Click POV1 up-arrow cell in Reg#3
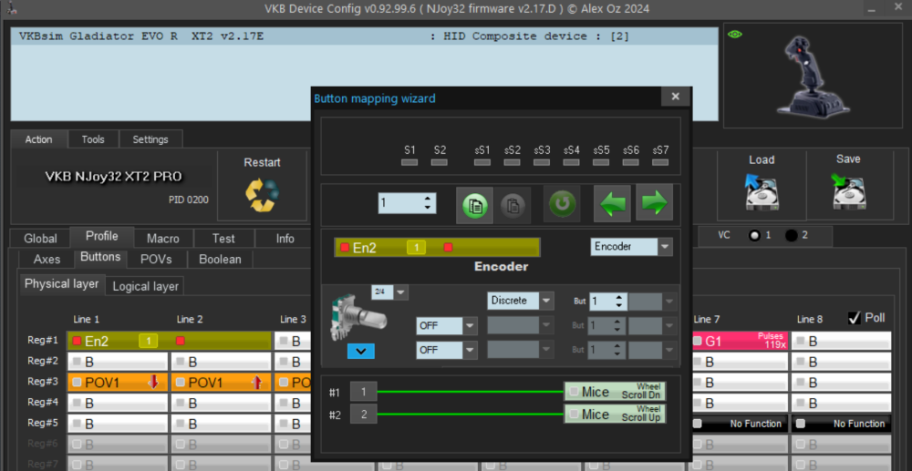912x471 pixels. click(x=222, y=382)
